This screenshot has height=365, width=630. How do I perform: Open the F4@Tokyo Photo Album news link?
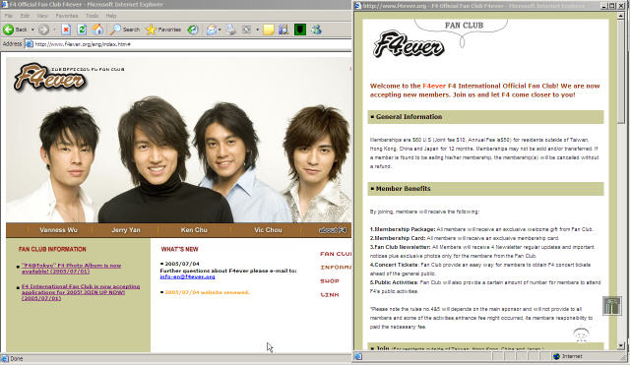tap(72, 269)
